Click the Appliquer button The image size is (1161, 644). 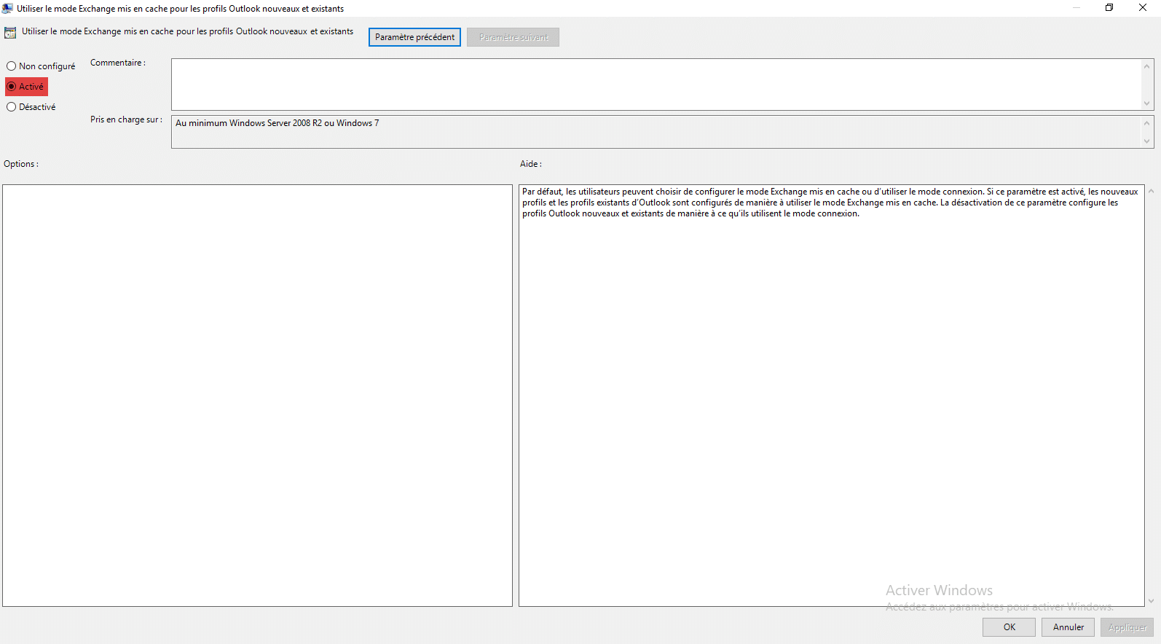[1127, 627]
